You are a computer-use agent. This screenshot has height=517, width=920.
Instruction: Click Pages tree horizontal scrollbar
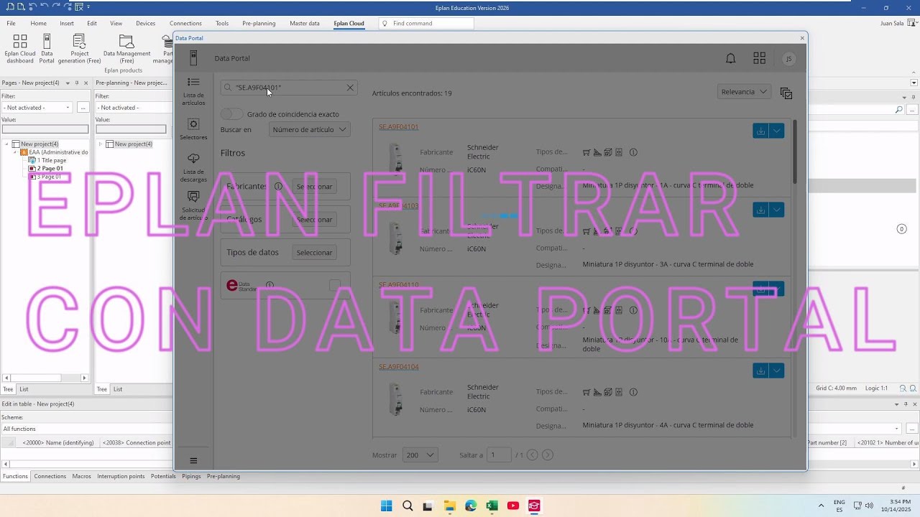tap(45, 378)
